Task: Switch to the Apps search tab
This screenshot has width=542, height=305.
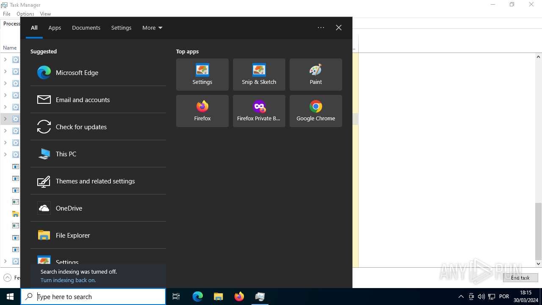Action: point(55,28)
